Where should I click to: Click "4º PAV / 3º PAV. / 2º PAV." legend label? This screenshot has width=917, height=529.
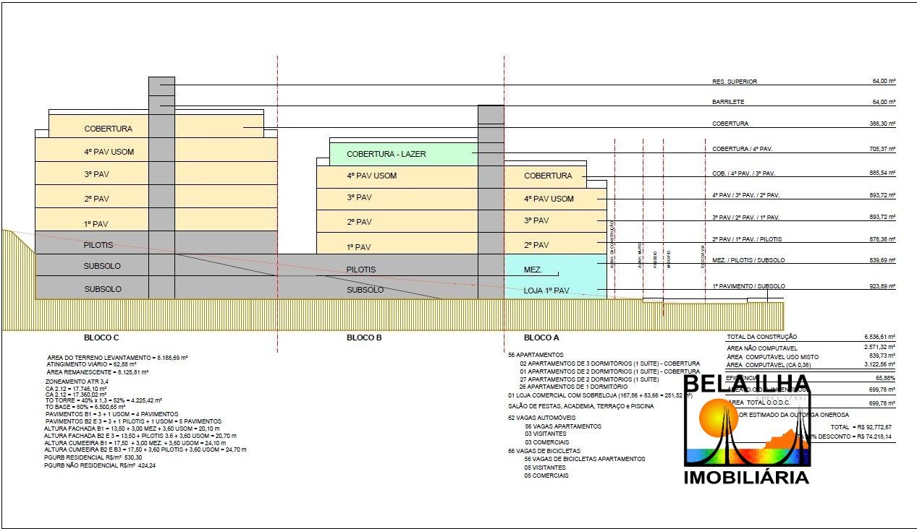[746, 195]
